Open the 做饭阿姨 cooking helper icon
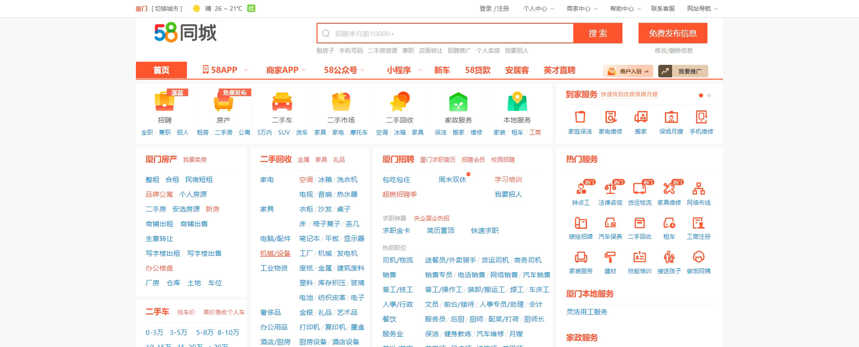 point(699,257)
